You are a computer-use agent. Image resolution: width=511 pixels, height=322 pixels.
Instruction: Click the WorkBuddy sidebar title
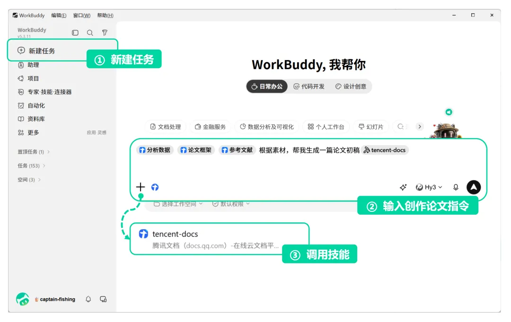point(32,30)
